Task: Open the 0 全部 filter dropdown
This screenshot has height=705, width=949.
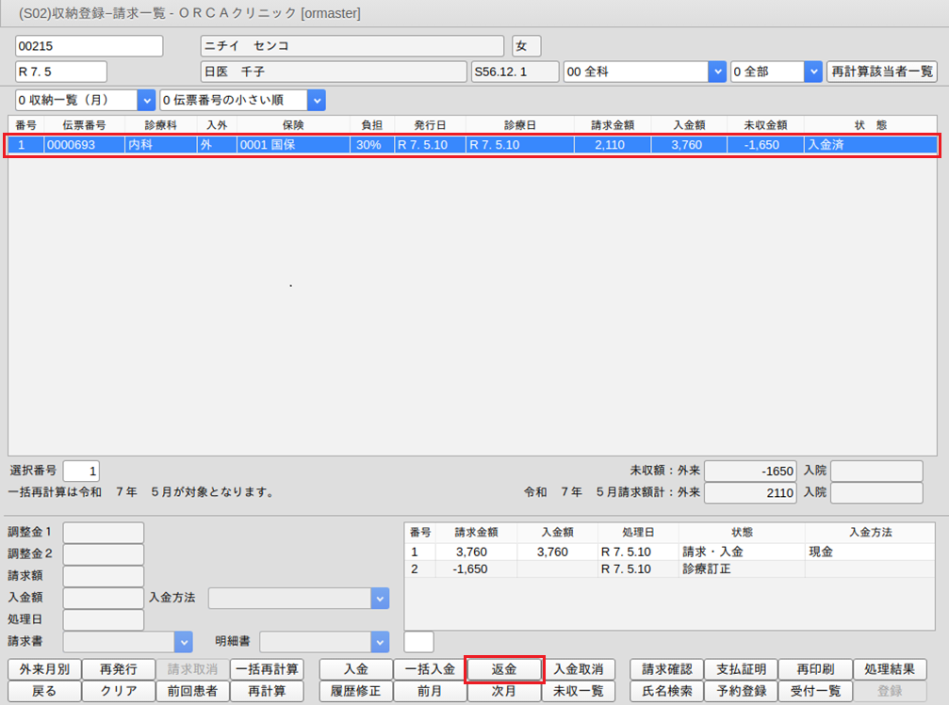Action: pos(813,72)
